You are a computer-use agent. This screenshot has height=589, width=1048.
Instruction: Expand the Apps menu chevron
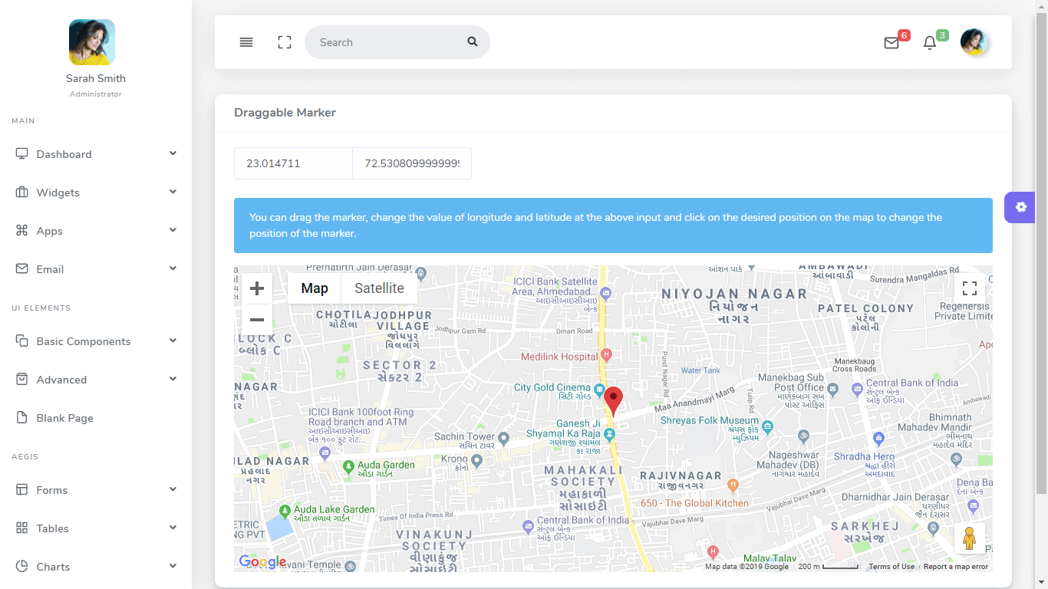(173, 230)
